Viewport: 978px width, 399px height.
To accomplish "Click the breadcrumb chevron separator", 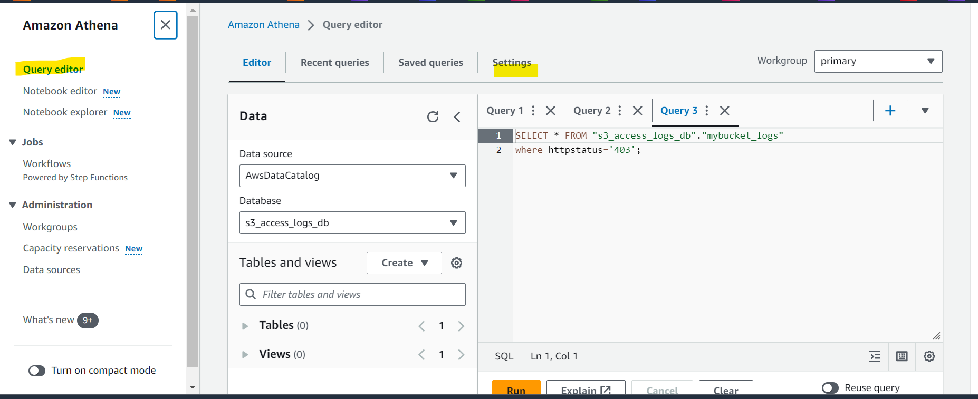I will pyautogui.click(x=311, y=25).
